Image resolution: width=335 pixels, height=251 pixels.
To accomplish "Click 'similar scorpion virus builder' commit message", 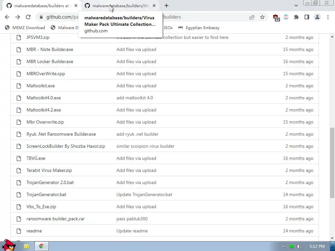I will click(x=145, y=146).
